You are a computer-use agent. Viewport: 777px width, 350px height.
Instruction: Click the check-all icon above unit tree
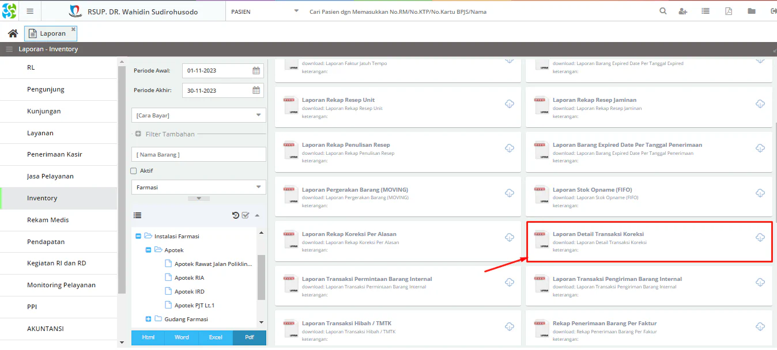pos(246,215)
